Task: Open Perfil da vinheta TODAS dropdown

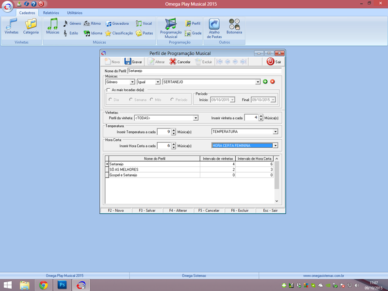Action: [196, 118]
